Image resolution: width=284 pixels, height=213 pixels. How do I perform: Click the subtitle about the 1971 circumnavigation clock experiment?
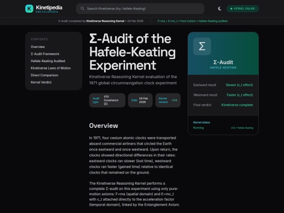(133, 80)
